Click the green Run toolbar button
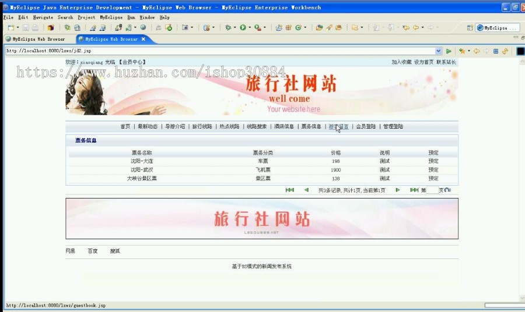 [x=243, y=28]
